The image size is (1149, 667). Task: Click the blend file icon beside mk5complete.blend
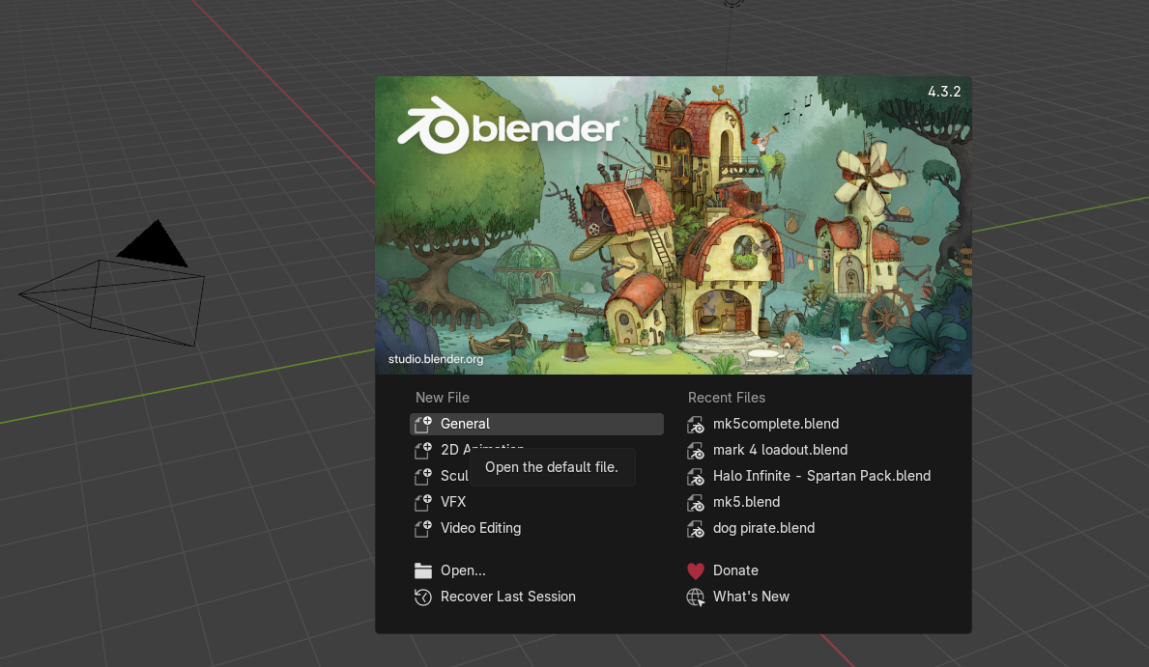coord(696,425)
